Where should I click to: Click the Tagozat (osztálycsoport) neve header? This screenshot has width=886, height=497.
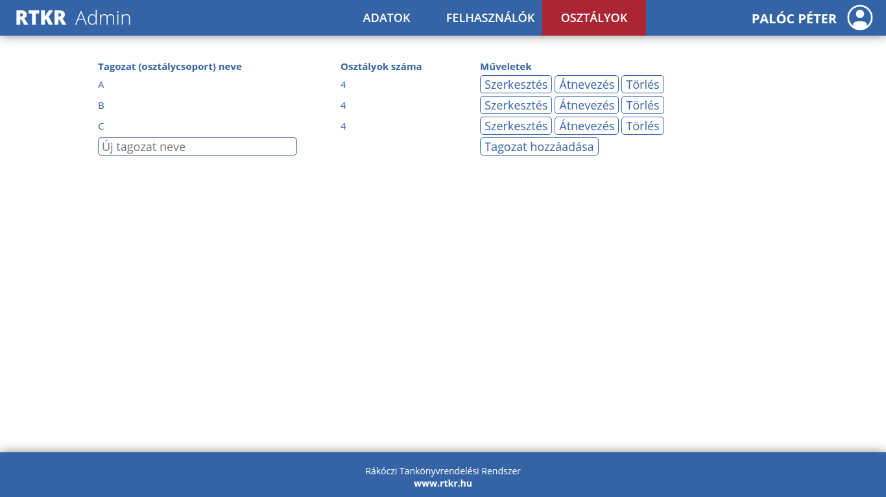[x=170, y=67]
